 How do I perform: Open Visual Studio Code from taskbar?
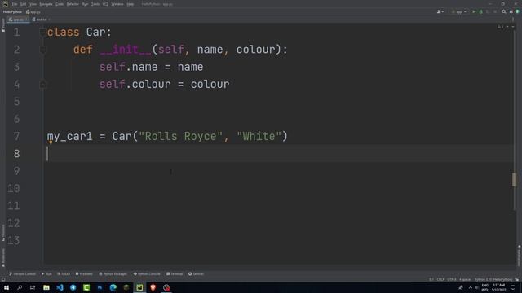(x=60, y=287)
